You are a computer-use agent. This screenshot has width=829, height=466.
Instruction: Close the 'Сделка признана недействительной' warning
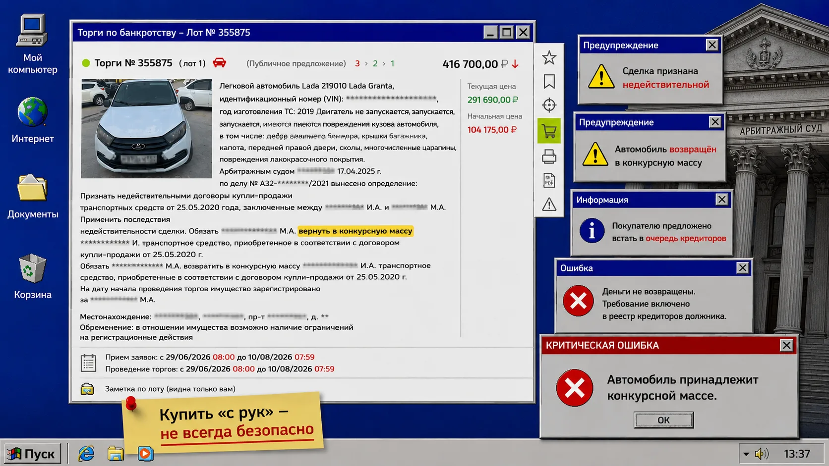[712, 45]
